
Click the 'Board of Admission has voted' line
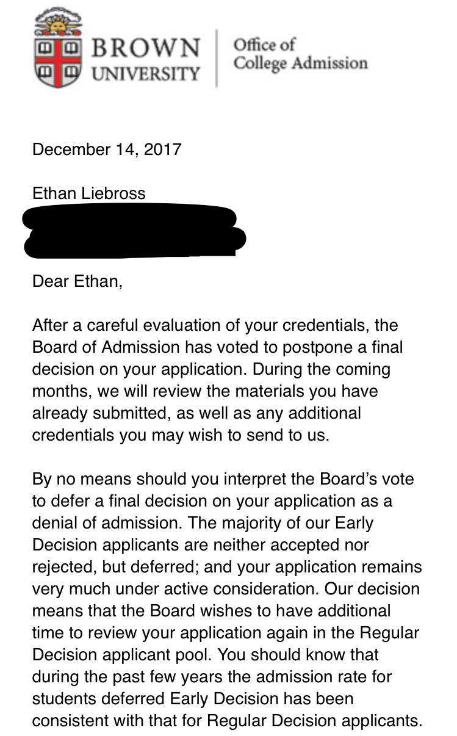218,347
